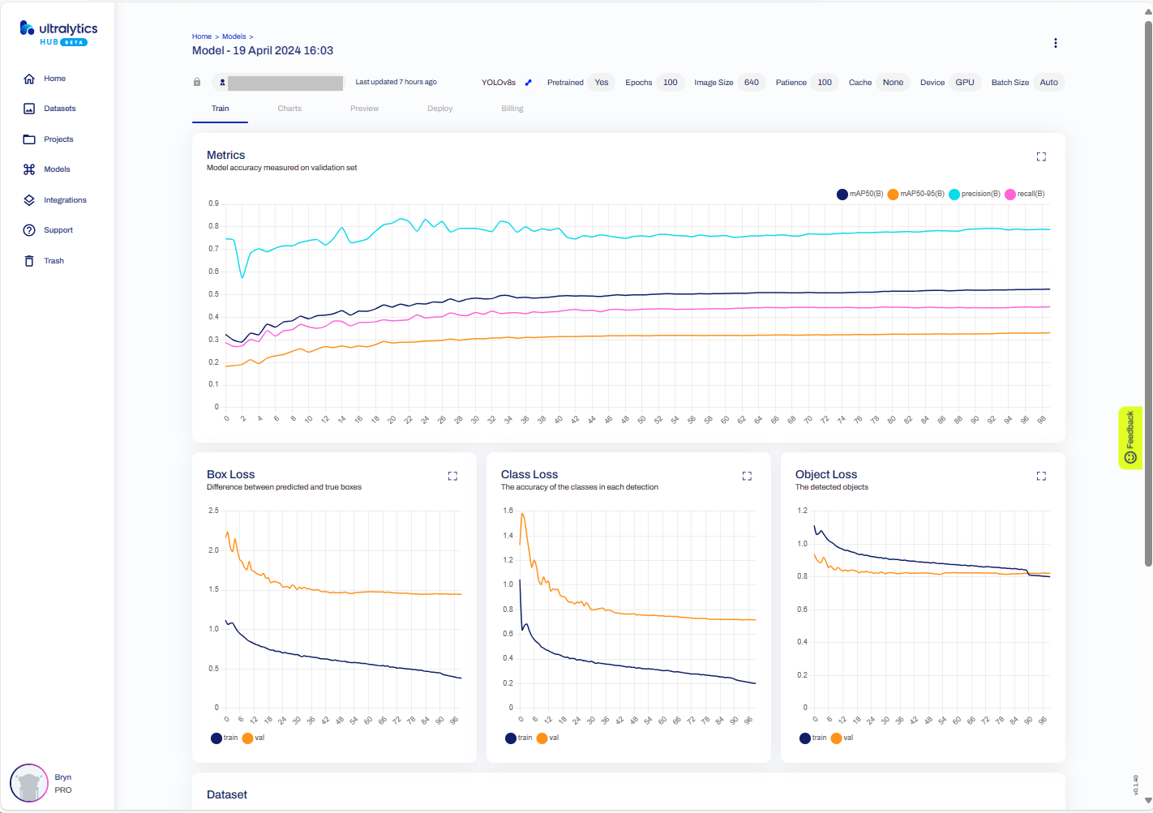Image resolution: width=1153 pixels, height=813 pixels.
Task: Click the Home icon in sidebar
Action: (29, 79)
